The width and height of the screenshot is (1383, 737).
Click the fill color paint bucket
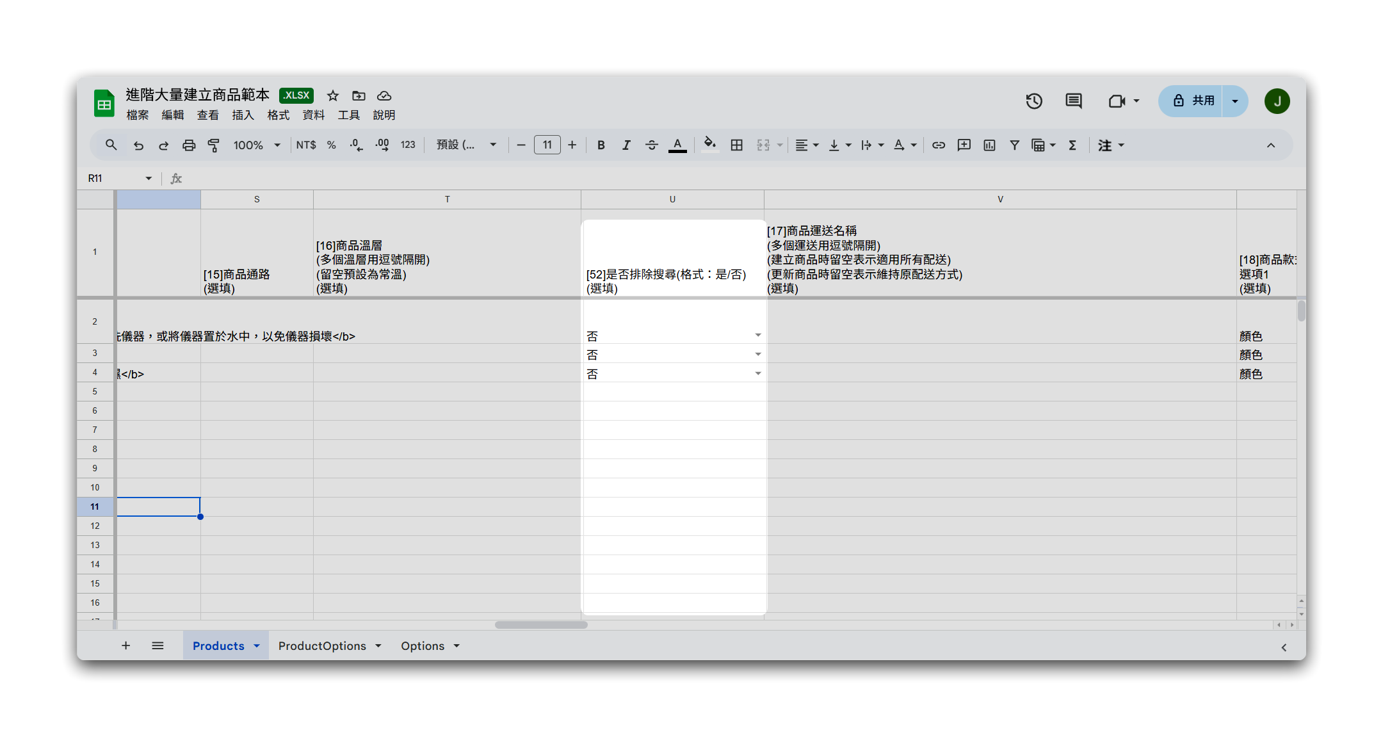pyautogui.click(x=709, y=144)
